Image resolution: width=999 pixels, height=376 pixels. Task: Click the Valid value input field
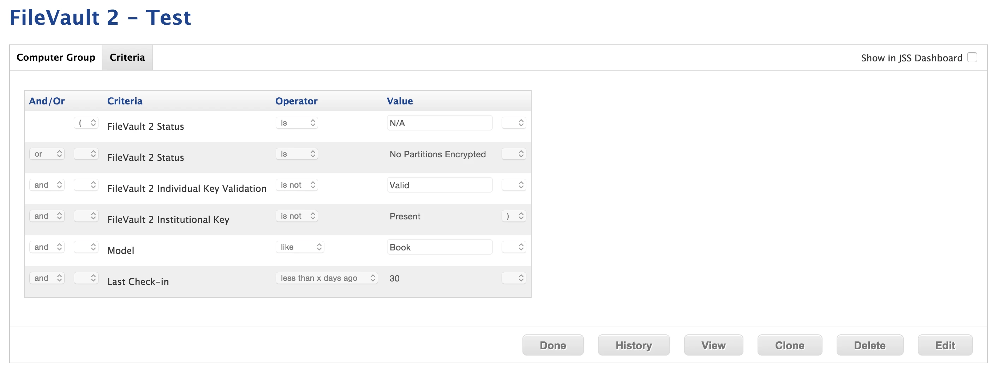439,185
